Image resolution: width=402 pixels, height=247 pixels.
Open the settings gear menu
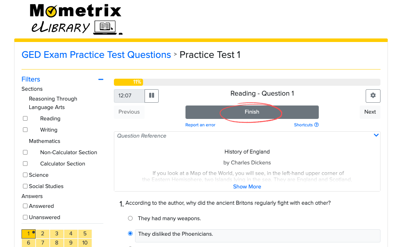tap(373, 96)
